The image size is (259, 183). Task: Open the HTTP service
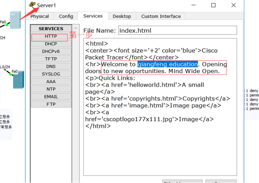tap(51, 36)
